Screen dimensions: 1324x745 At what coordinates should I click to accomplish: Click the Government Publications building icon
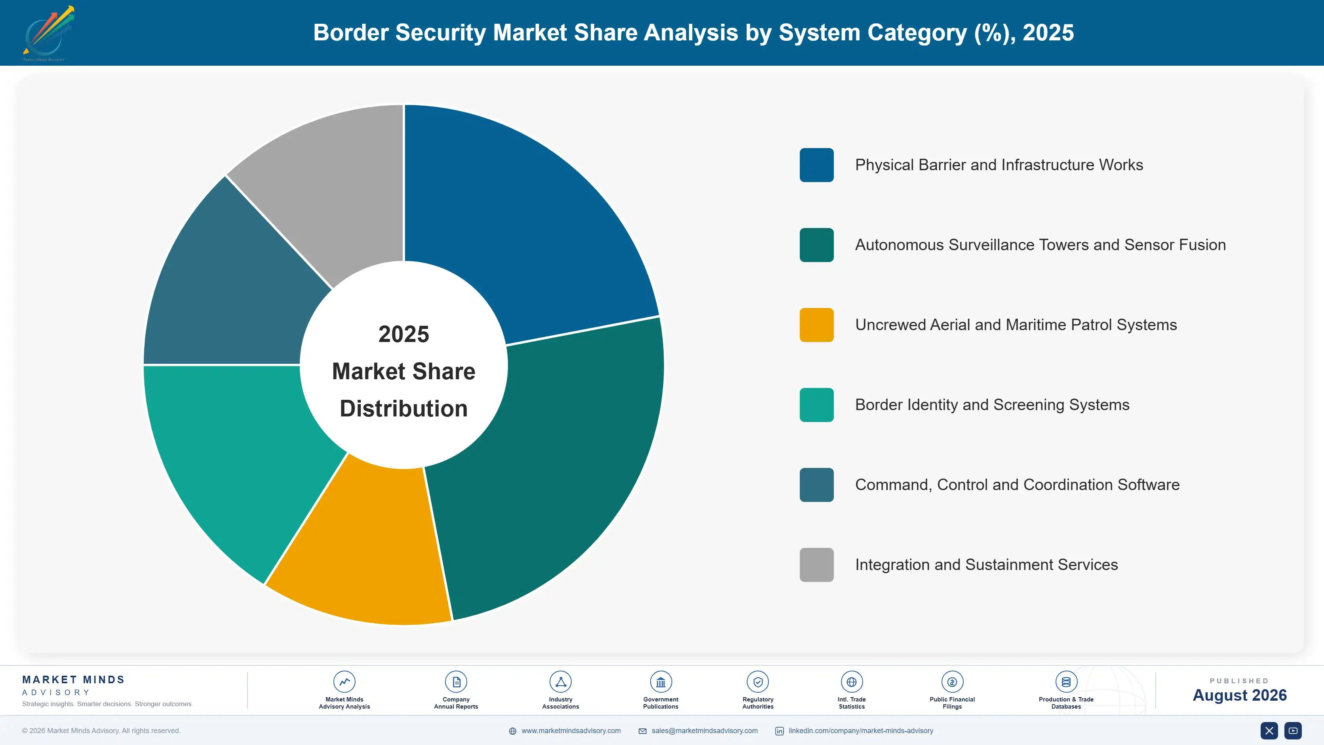pyautogui.click(x=660, y=682)
